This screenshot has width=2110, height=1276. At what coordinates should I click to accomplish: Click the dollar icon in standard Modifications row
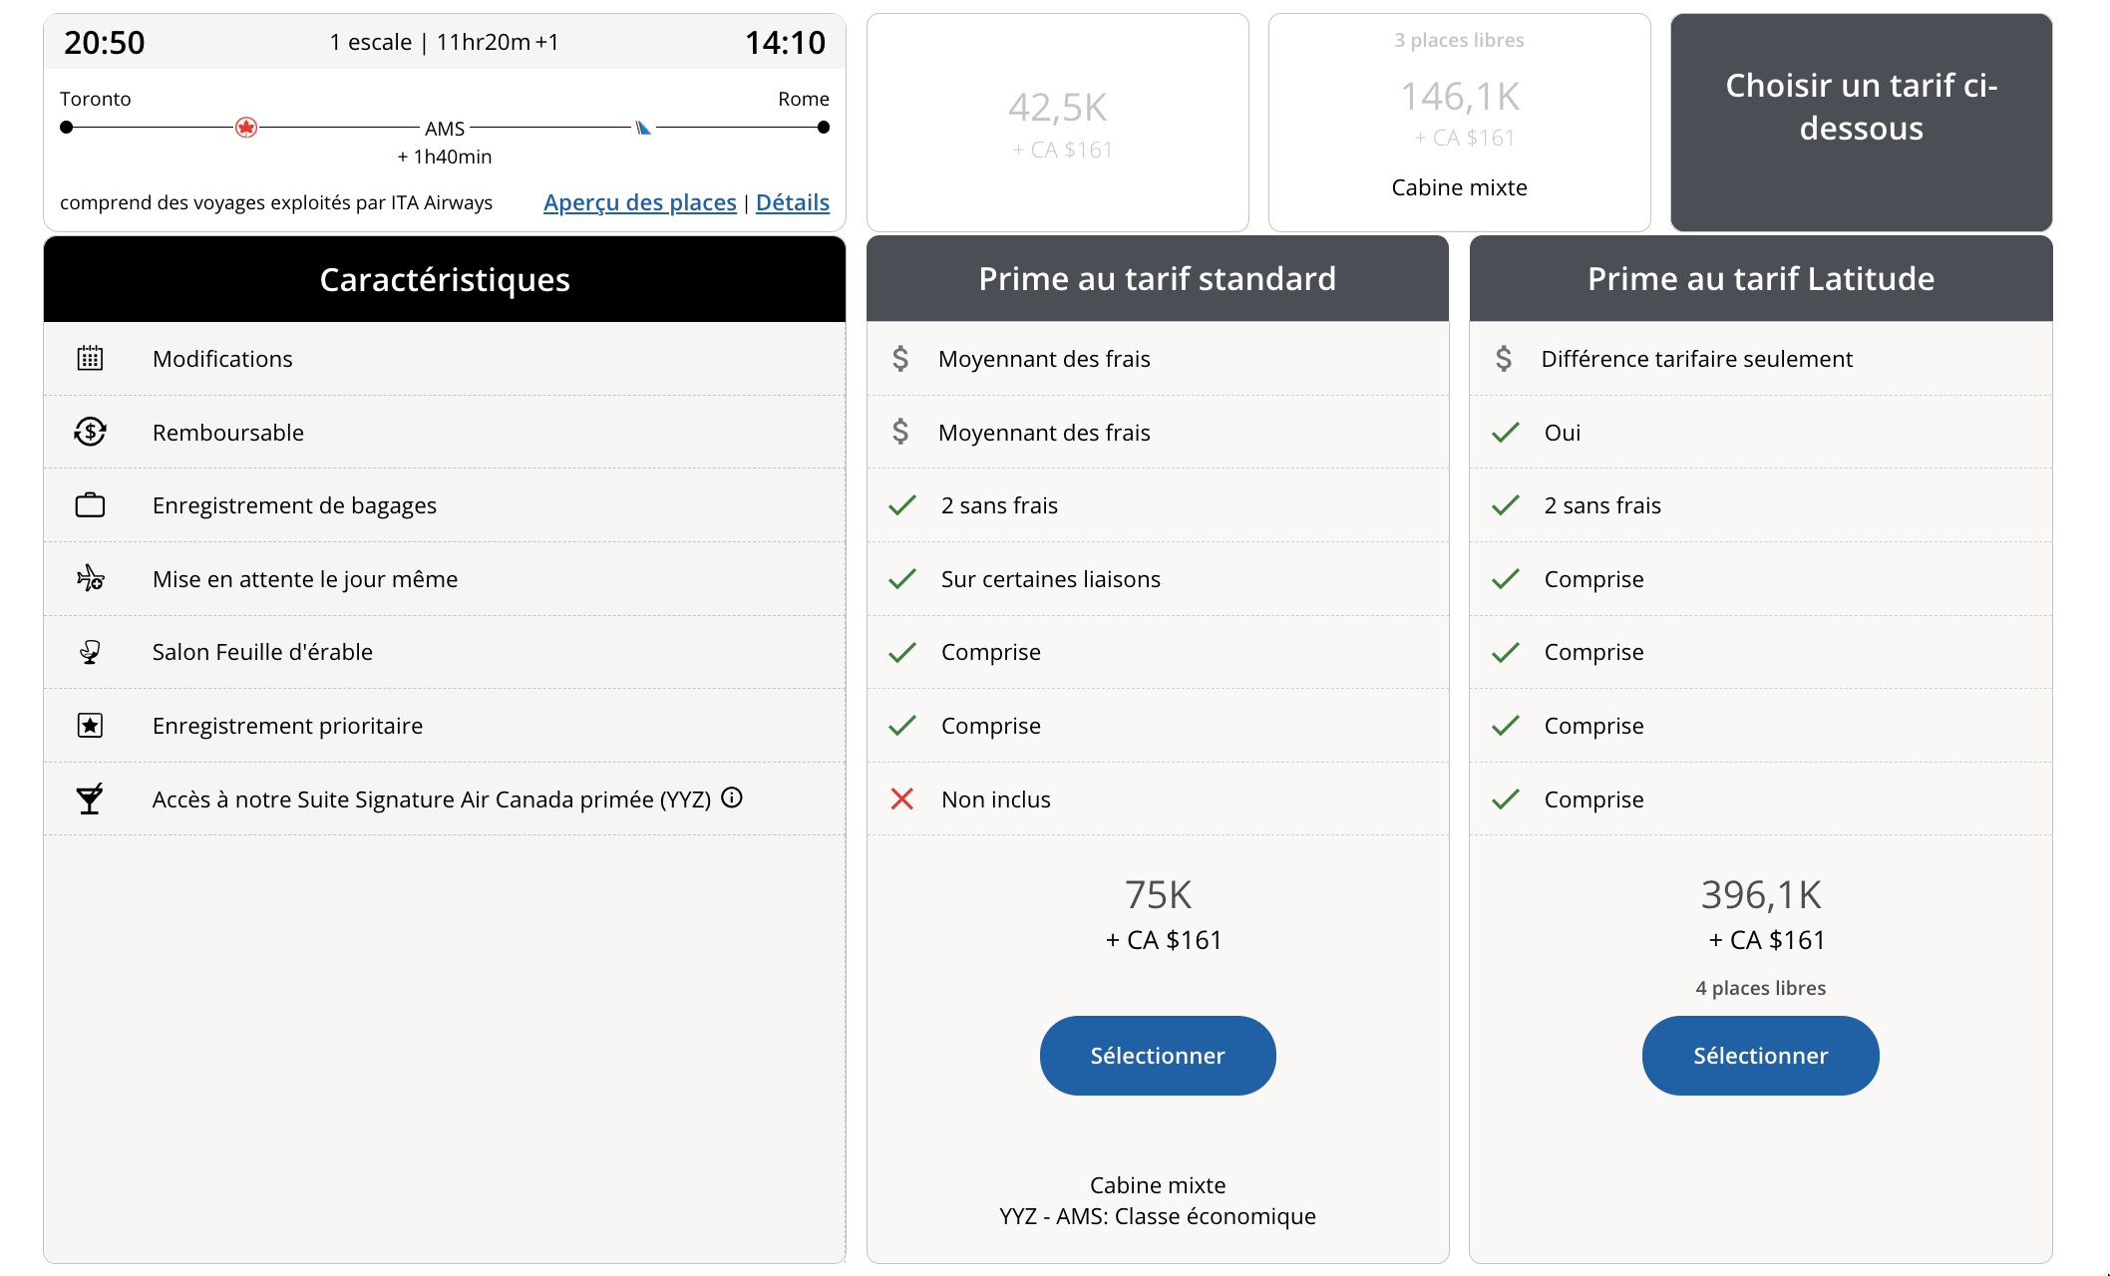pos(900,358)
